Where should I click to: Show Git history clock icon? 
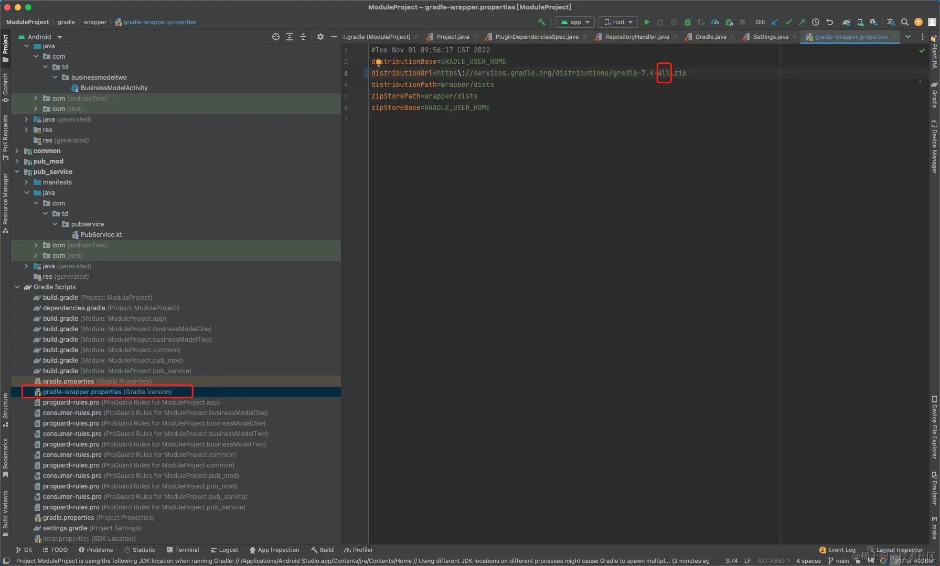(816, 22)
